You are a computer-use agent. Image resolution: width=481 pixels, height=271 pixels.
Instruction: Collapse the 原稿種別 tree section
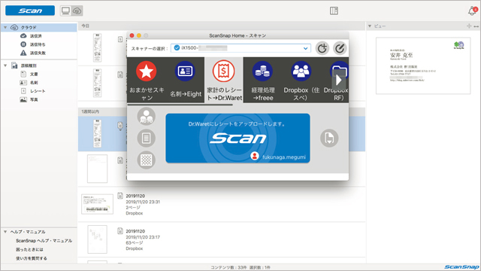coord(5,65)
